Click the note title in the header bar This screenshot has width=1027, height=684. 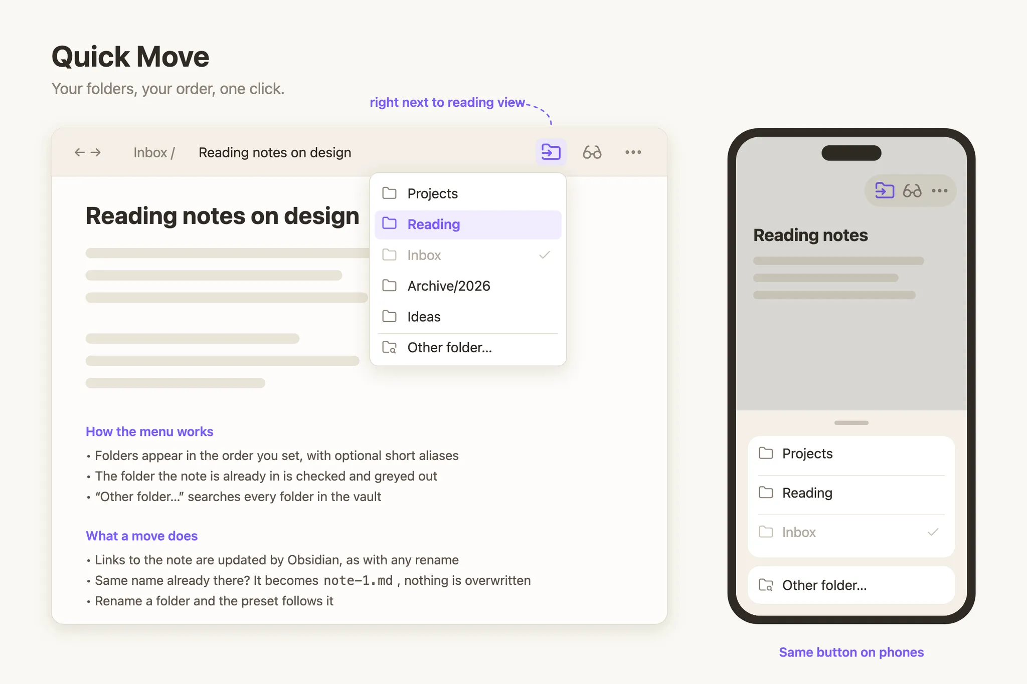(275, 152)
